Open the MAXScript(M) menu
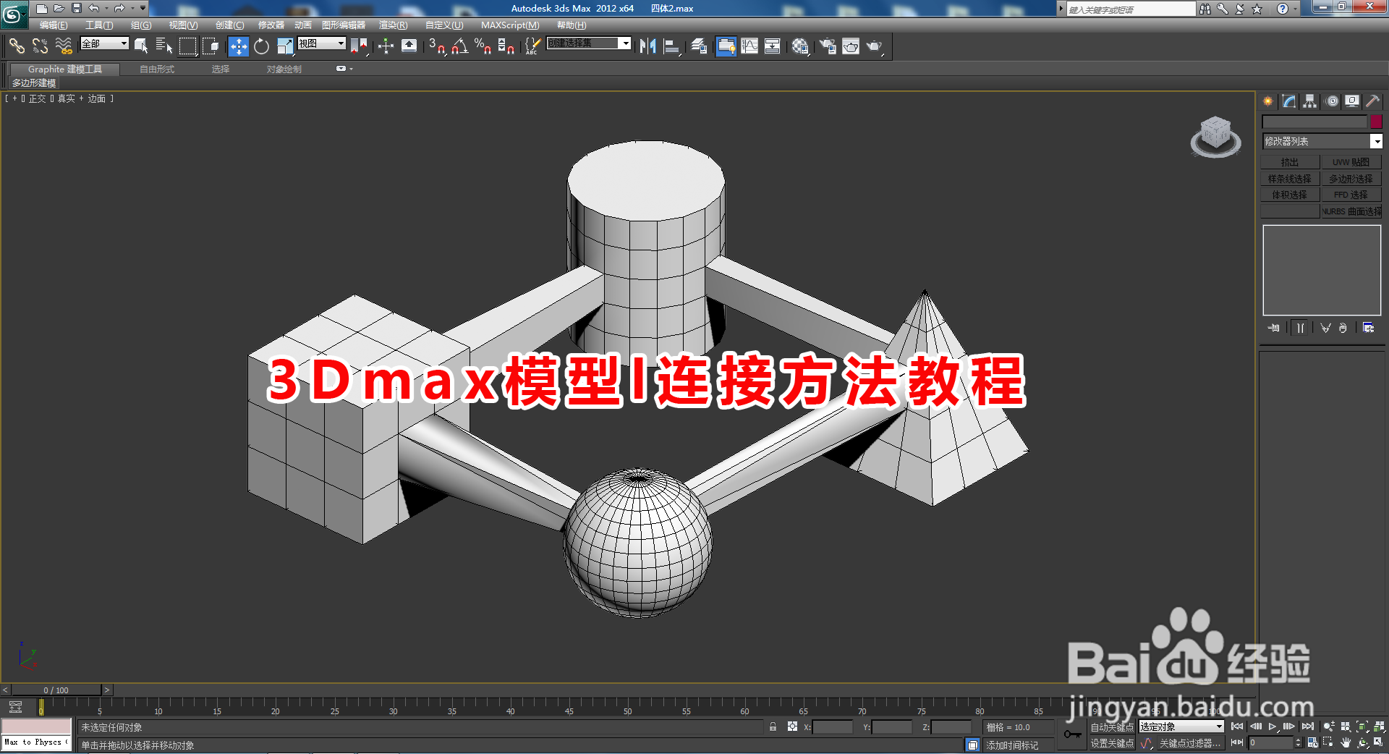1389x754 pixels. coord(510,25)
